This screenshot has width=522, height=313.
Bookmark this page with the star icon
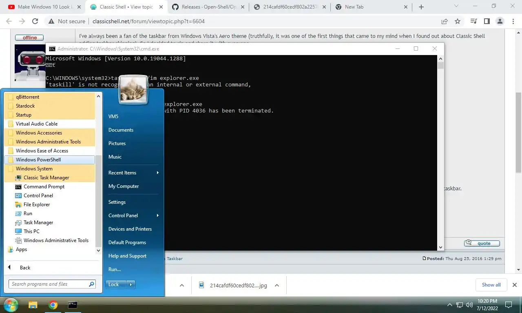[x=458, y=21]
